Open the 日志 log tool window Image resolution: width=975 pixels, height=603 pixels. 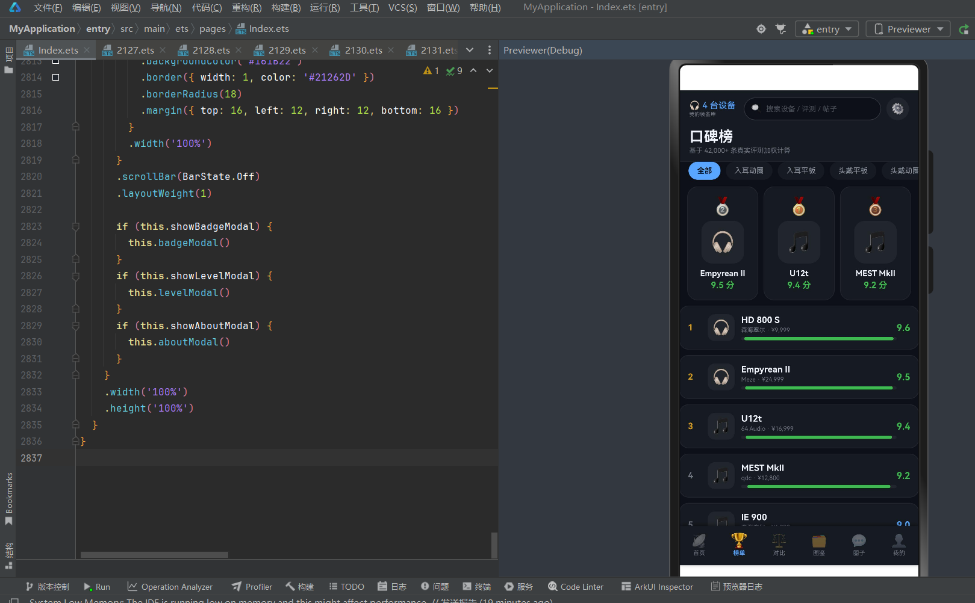(392, 587)
